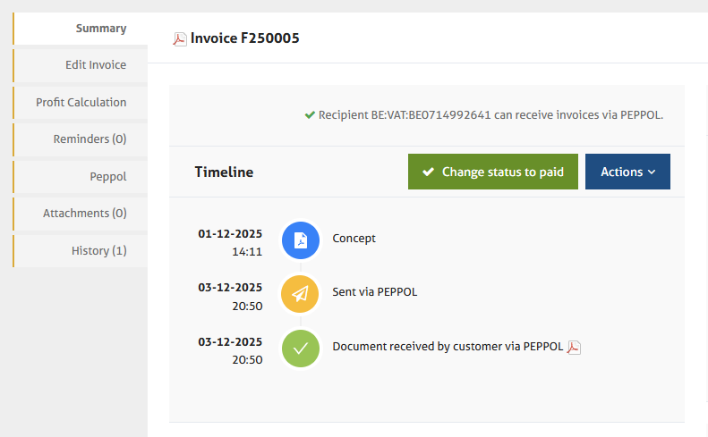The image size is (708, 437).
Task: Open PDF icon after Document received text
Action: click(x=574, y=347)
